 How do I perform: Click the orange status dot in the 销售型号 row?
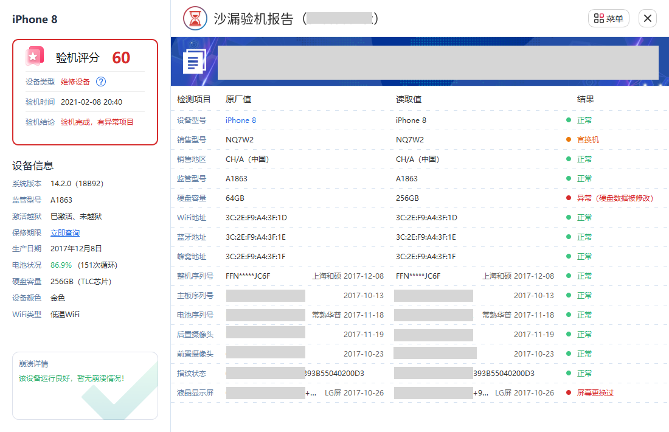[568, 139]
